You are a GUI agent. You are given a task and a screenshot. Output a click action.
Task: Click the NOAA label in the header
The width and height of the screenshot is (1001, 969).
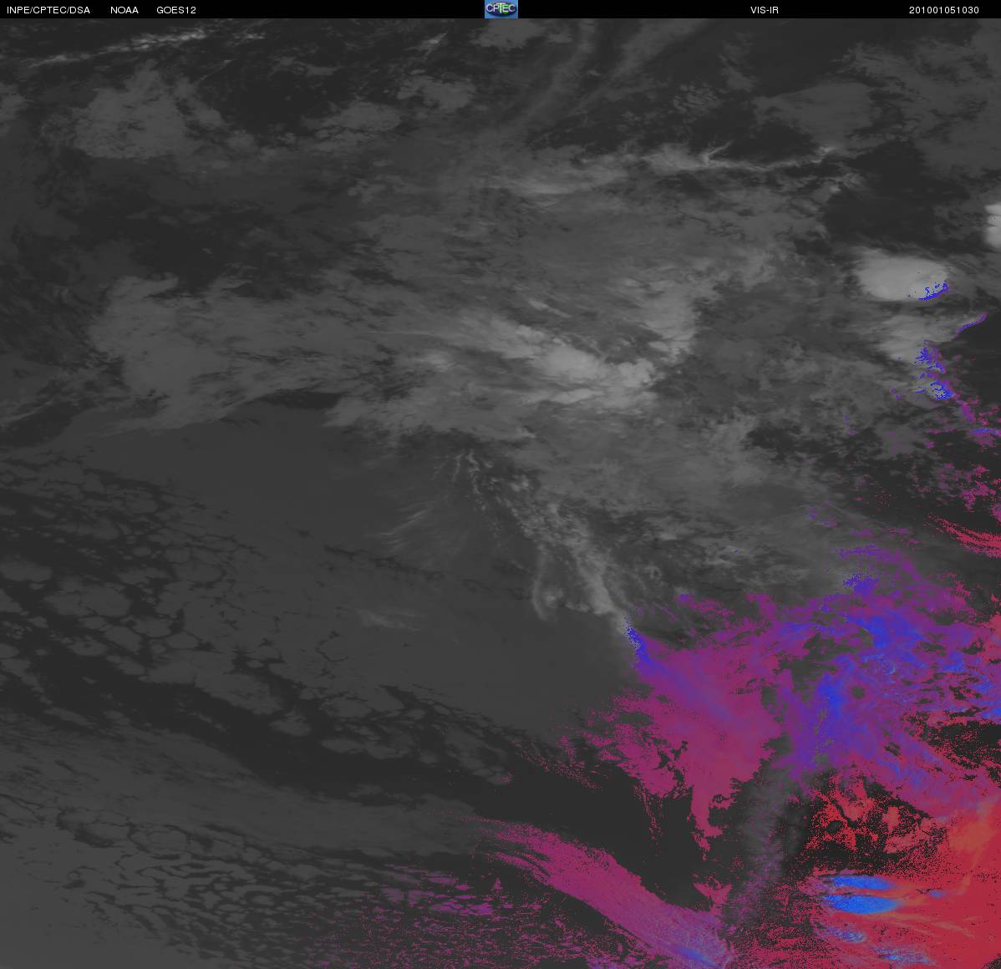[x=124, y=10]
